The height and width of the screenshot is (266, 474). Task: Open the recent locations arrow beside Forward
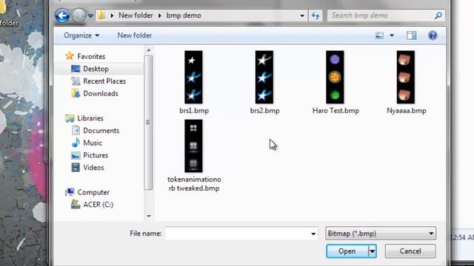coord(90,16)
